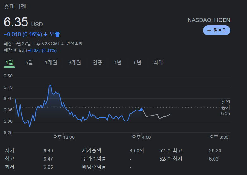Select the 6개월 chart tab
This screenshot has width=247, height=175.
pos(75,62)
